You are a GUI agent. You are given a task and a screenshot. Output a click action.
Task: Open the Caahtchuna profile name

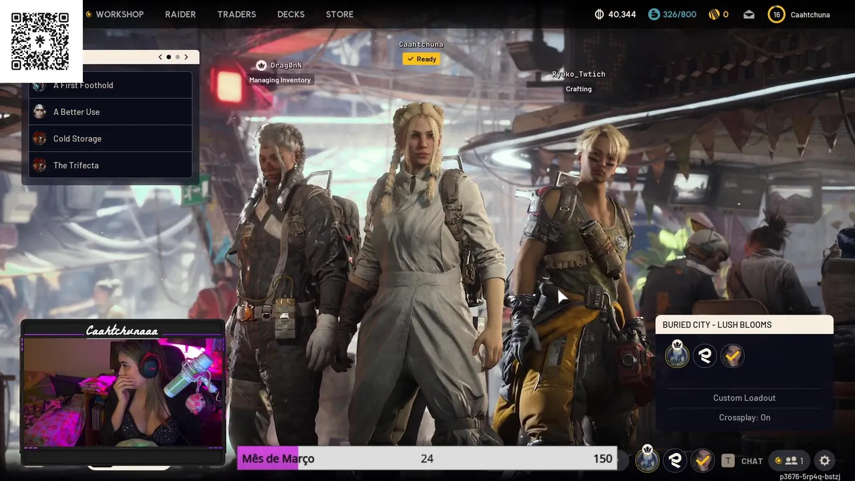(810, 14)
